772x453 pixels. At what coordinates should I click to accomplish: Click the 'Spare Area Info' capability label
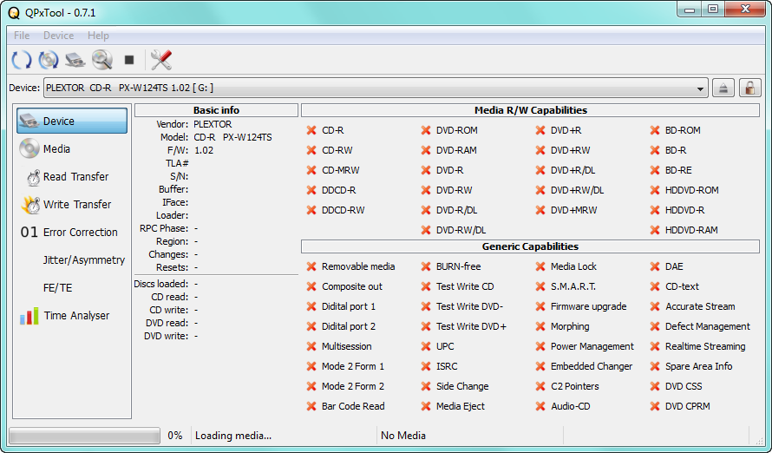click(698, 366)
